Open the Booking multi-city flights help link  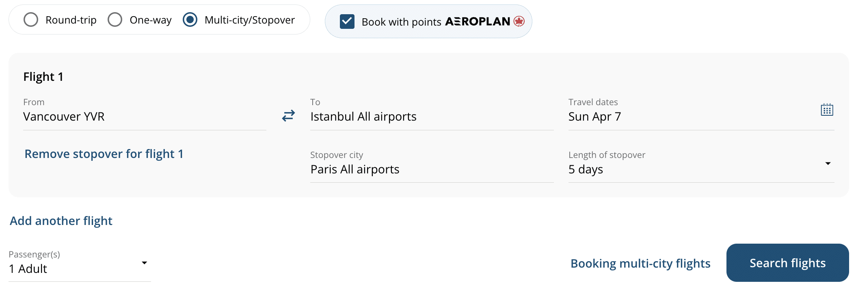(x=640, y=264)
